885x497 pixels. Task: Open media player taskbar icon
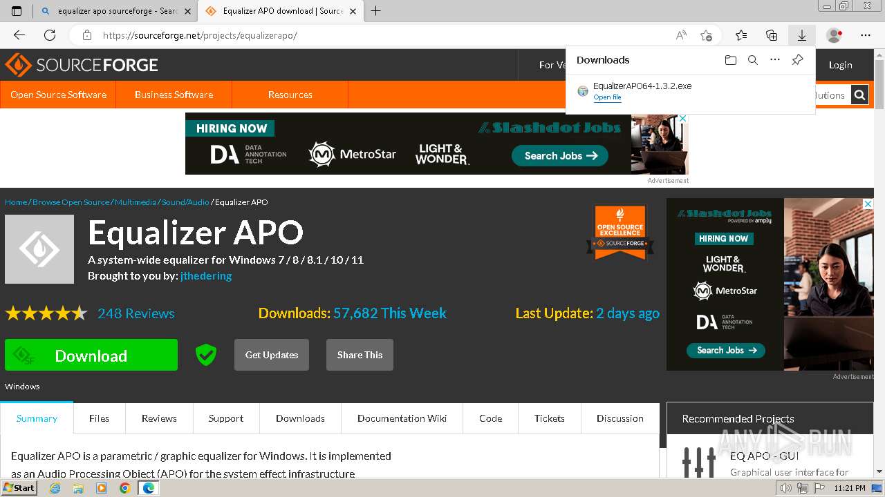coord(102,488)
